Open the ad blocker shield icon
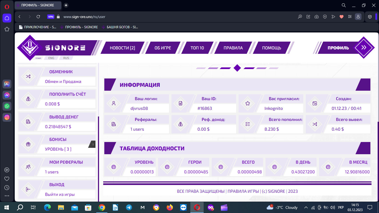379x213 pixels. (x=325, y=17)
